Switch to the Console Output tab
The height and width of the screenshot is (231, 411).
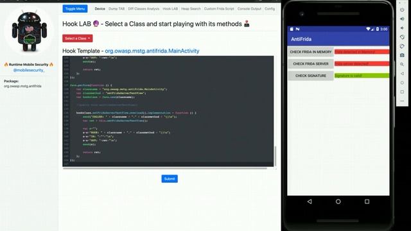pos(249,8)
